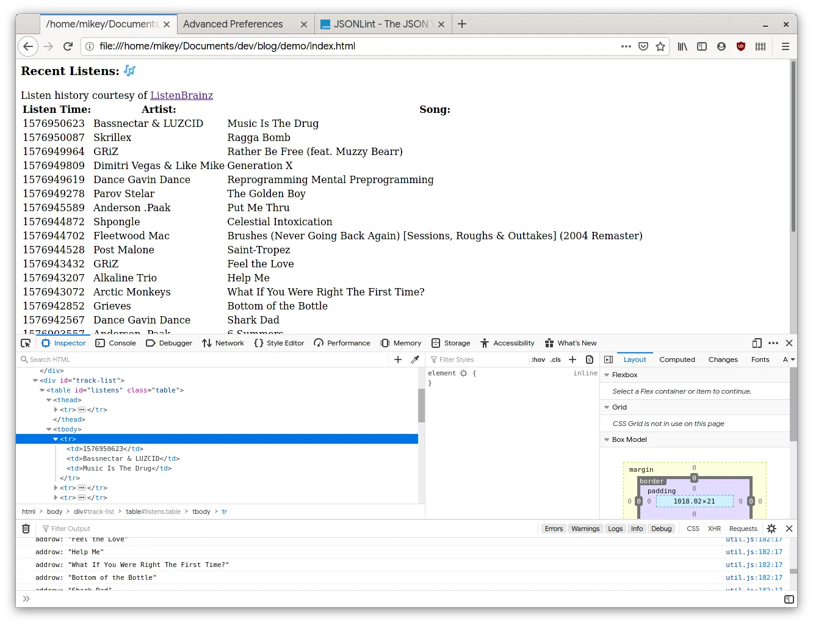Open console settings gear icon
Screen dimensions: 813x625
pos(771,529)
